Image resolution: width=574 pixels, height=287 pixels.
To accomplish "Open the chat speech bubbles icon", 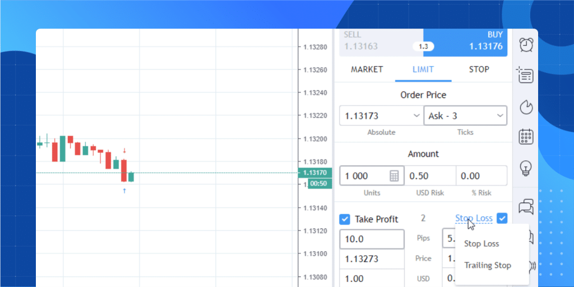I will 526,207.
